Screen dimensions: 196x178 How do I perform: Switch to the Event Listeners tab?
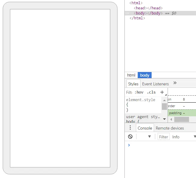155,84
